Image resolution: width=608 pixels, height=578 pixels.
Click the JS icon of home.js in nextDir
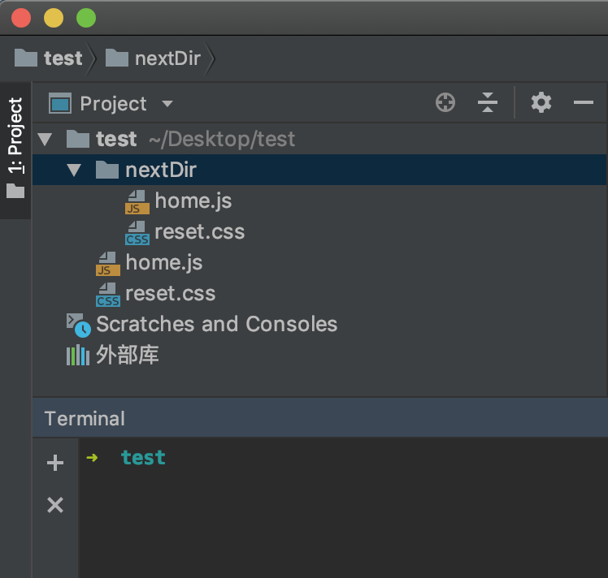137,202
